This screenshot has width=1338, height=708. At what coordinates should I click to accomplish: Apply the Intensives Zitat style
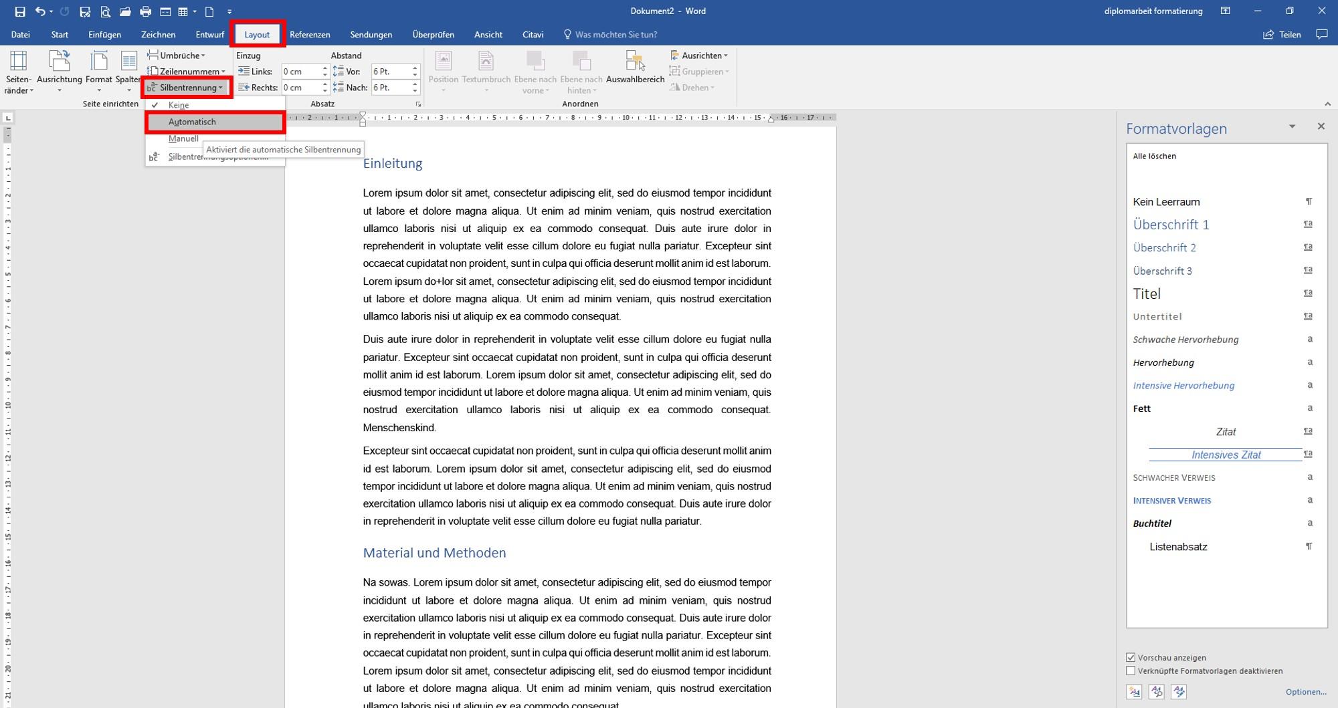[x=1223, y=455]
